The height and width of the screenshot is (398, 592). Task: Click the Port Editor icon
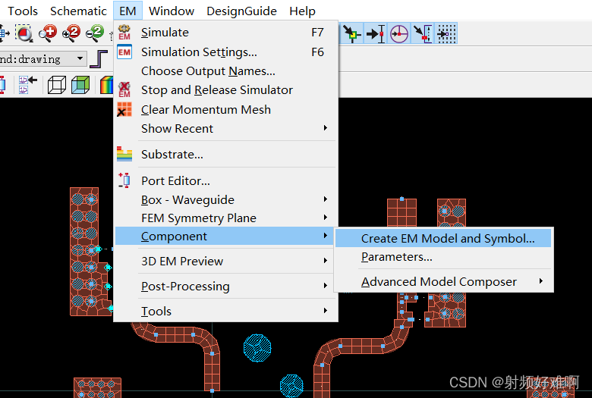pos(124,180)
